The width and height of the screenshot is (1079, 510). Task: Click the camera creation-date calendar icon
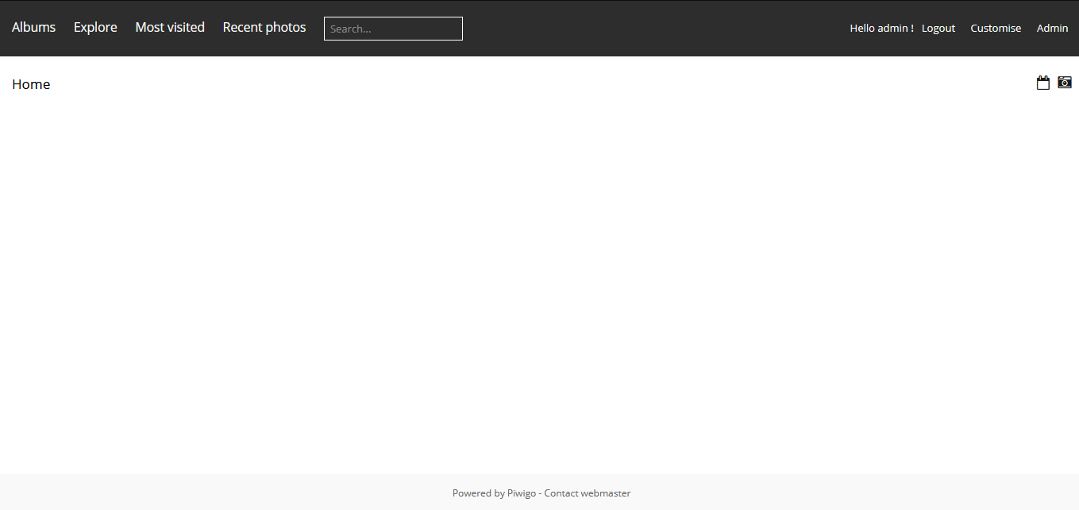pos(1065,83)
